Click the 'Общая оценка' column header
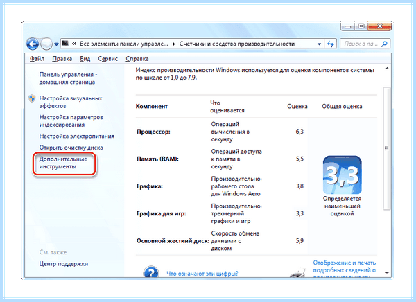The height and width of the screenshot is (302, 416). (342, 106)
